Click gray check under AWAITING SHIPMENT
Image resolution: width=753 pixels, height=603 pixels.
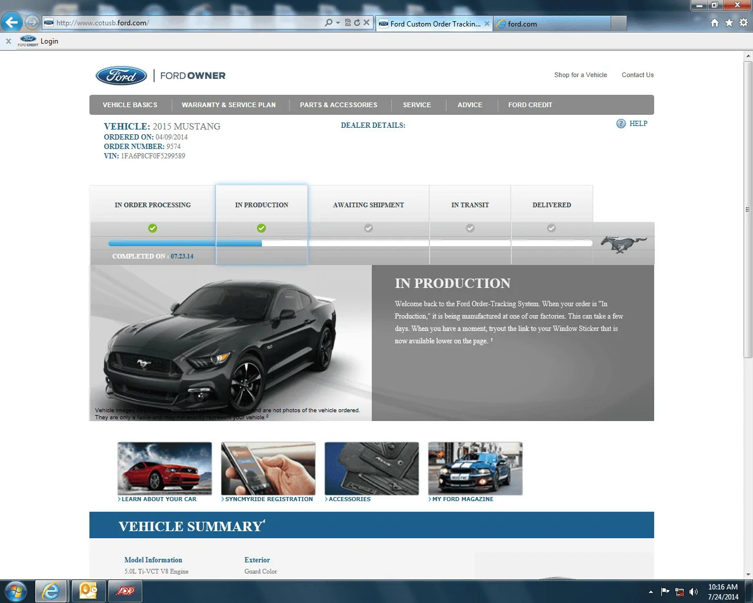click(368, 228)
